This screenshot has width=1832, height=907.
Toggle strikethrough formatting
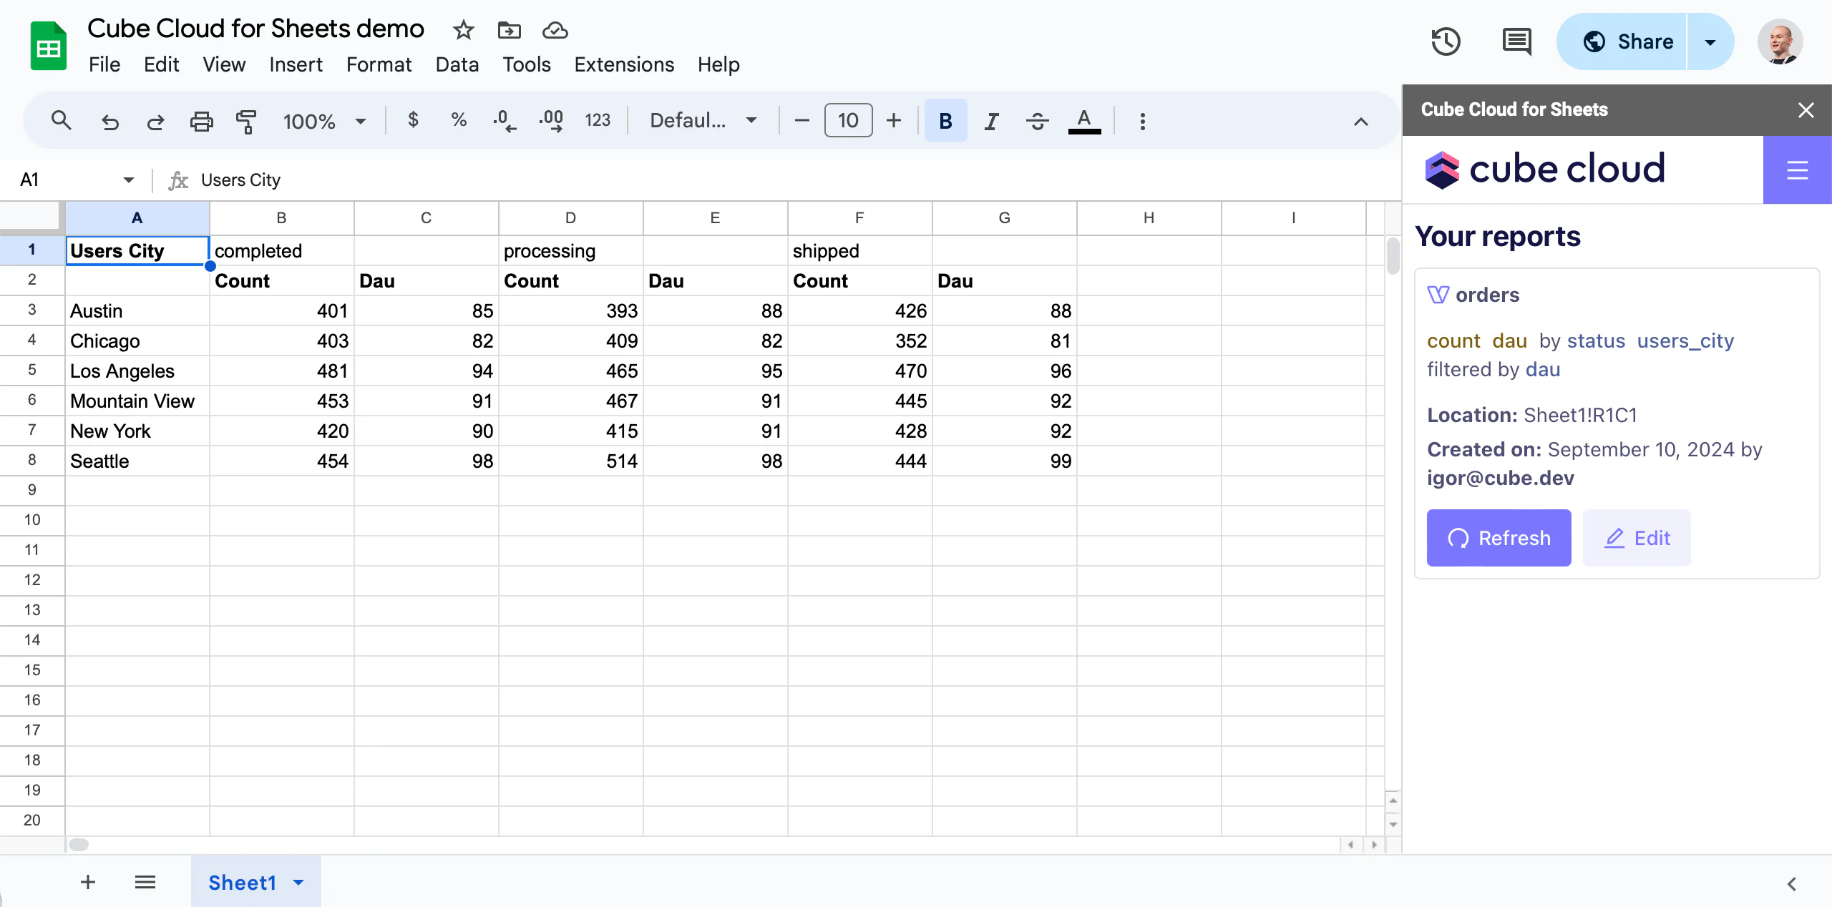pos(1037,121)
